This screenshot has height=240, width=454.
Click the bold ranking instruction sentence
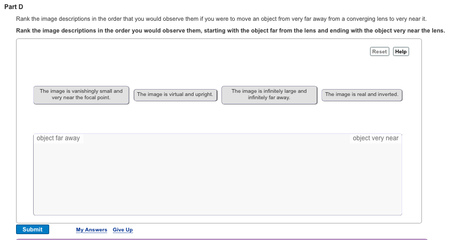230,30
